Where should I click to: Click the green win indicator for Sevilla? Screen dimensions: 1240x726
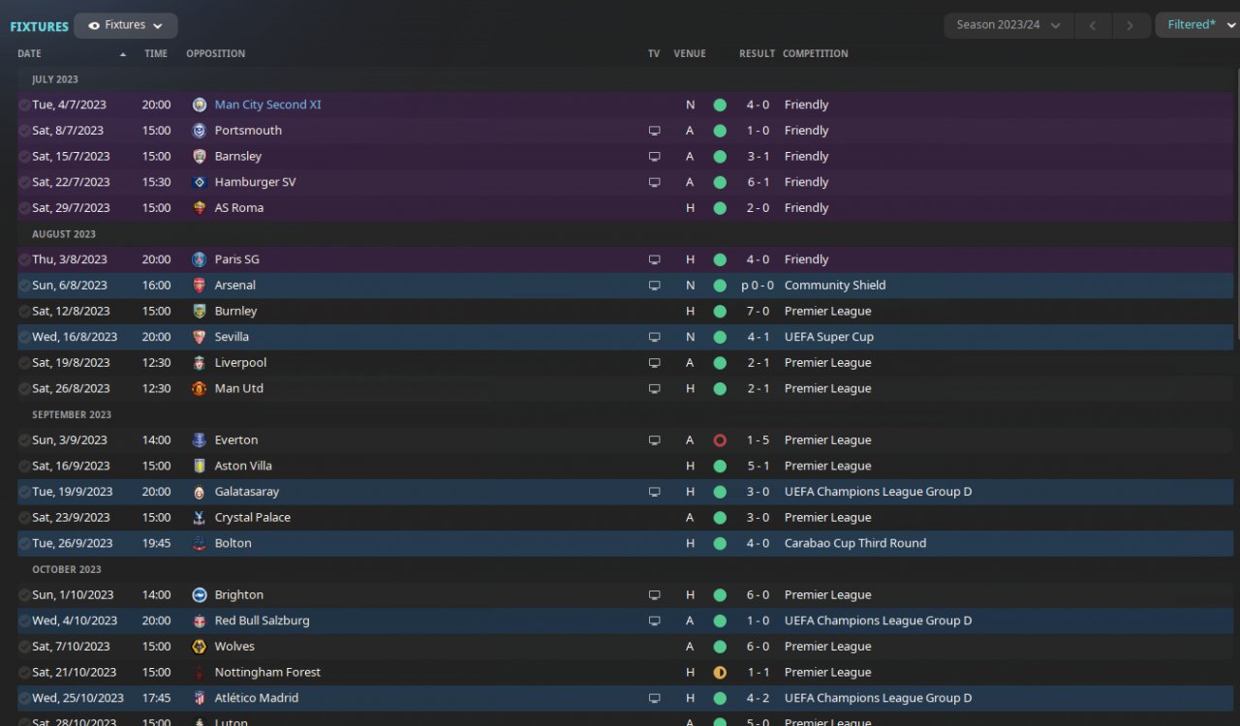[720, 337]
